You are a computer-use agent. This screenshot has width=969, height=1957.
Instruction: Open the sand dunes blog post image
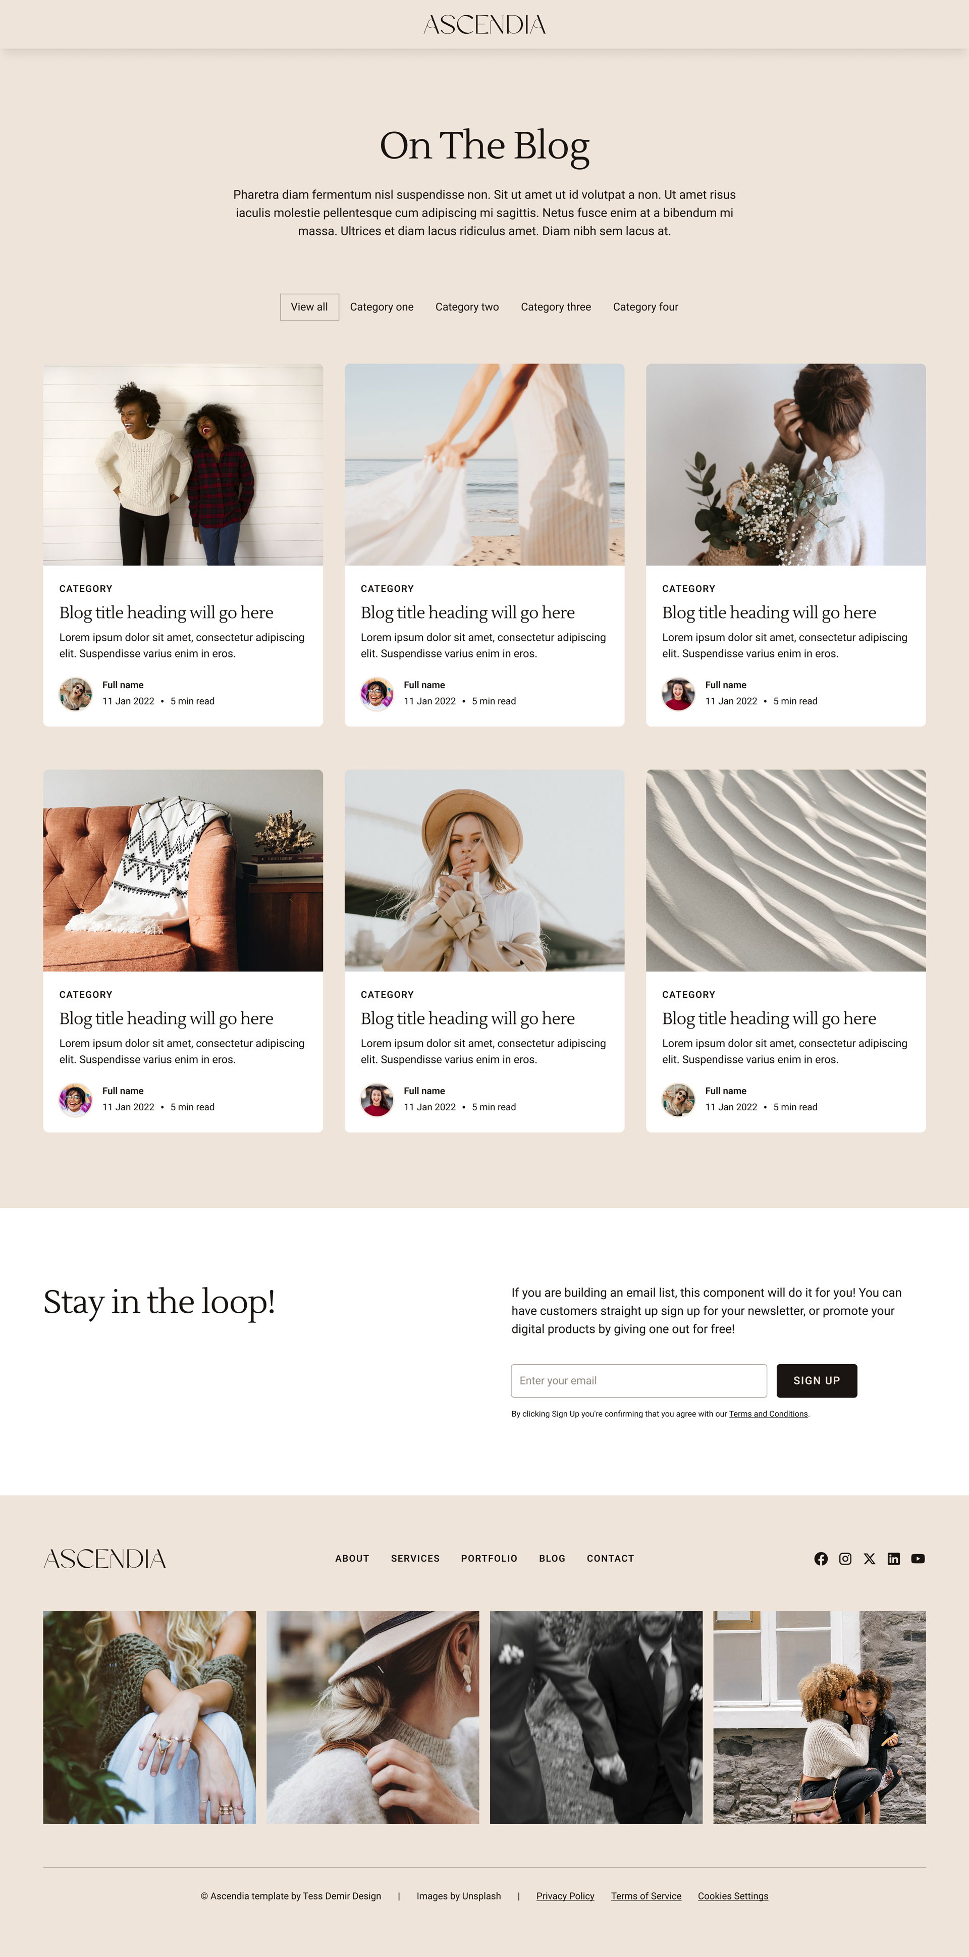tap(786, 870)
